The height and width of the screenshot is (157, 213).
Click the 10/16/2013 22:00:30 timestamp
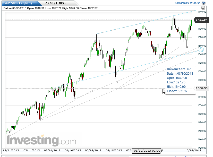(188, 3)
